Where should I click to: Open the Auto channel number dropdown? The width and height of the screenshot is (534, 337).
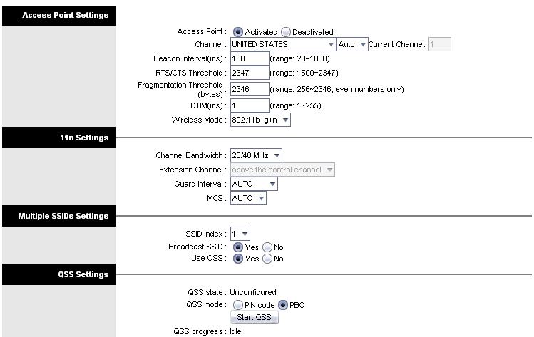point(353,45)
